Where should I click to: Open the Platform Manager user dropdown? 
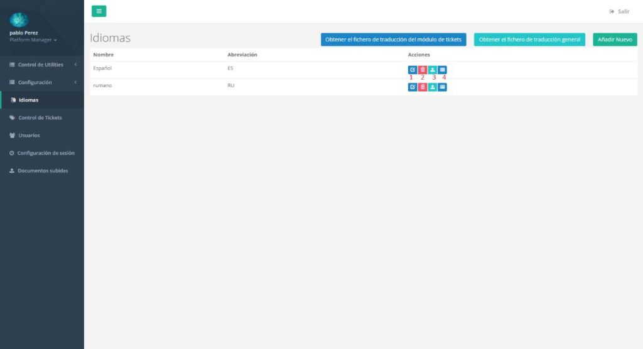[33, 40]
